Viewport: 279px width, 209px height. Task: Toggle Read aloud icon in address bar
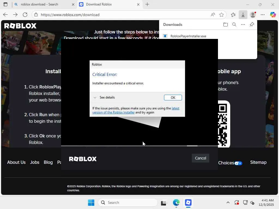tap(213, 15)
